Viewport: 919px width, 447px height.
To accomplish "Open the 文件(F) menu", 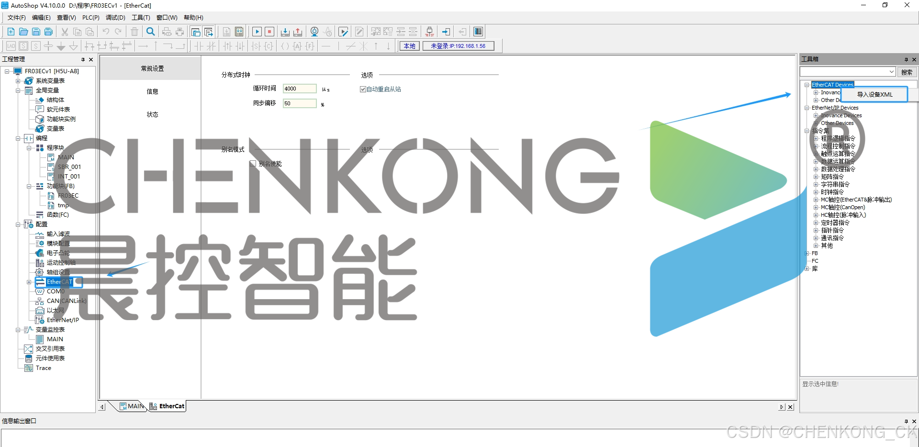I will [17, 18].
